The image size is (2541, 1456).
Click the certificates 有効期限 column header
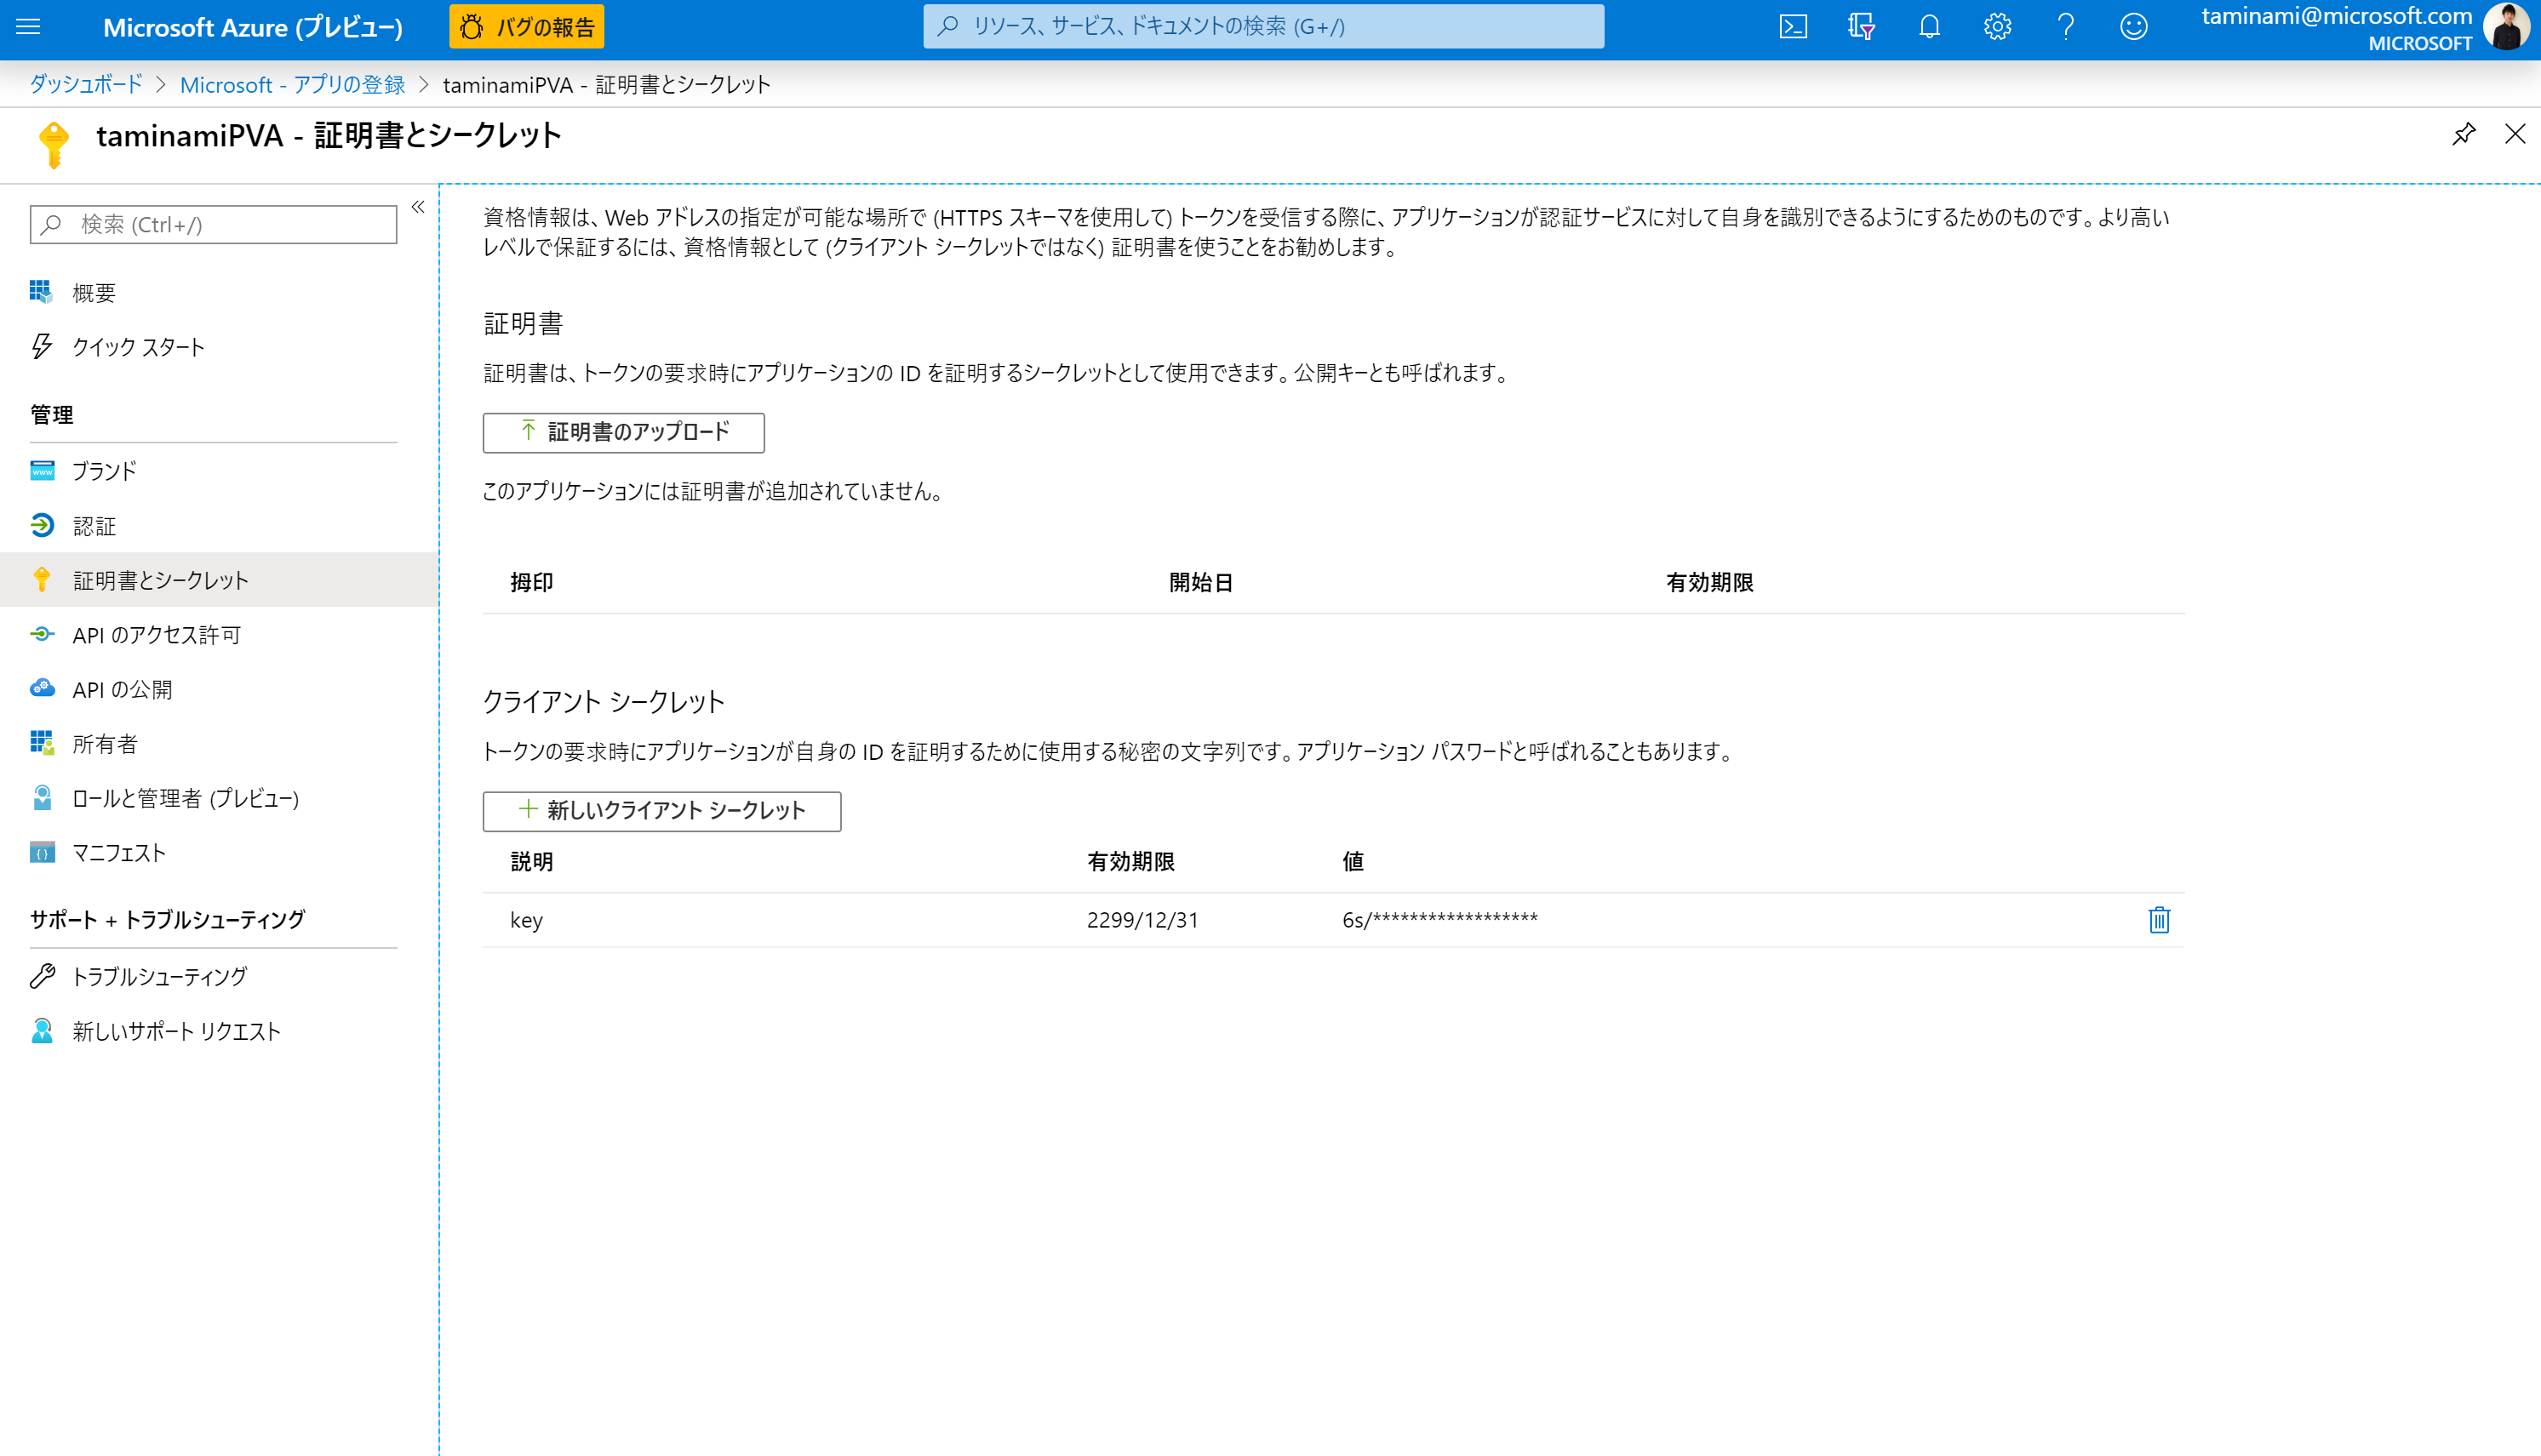click(1710, 582)
